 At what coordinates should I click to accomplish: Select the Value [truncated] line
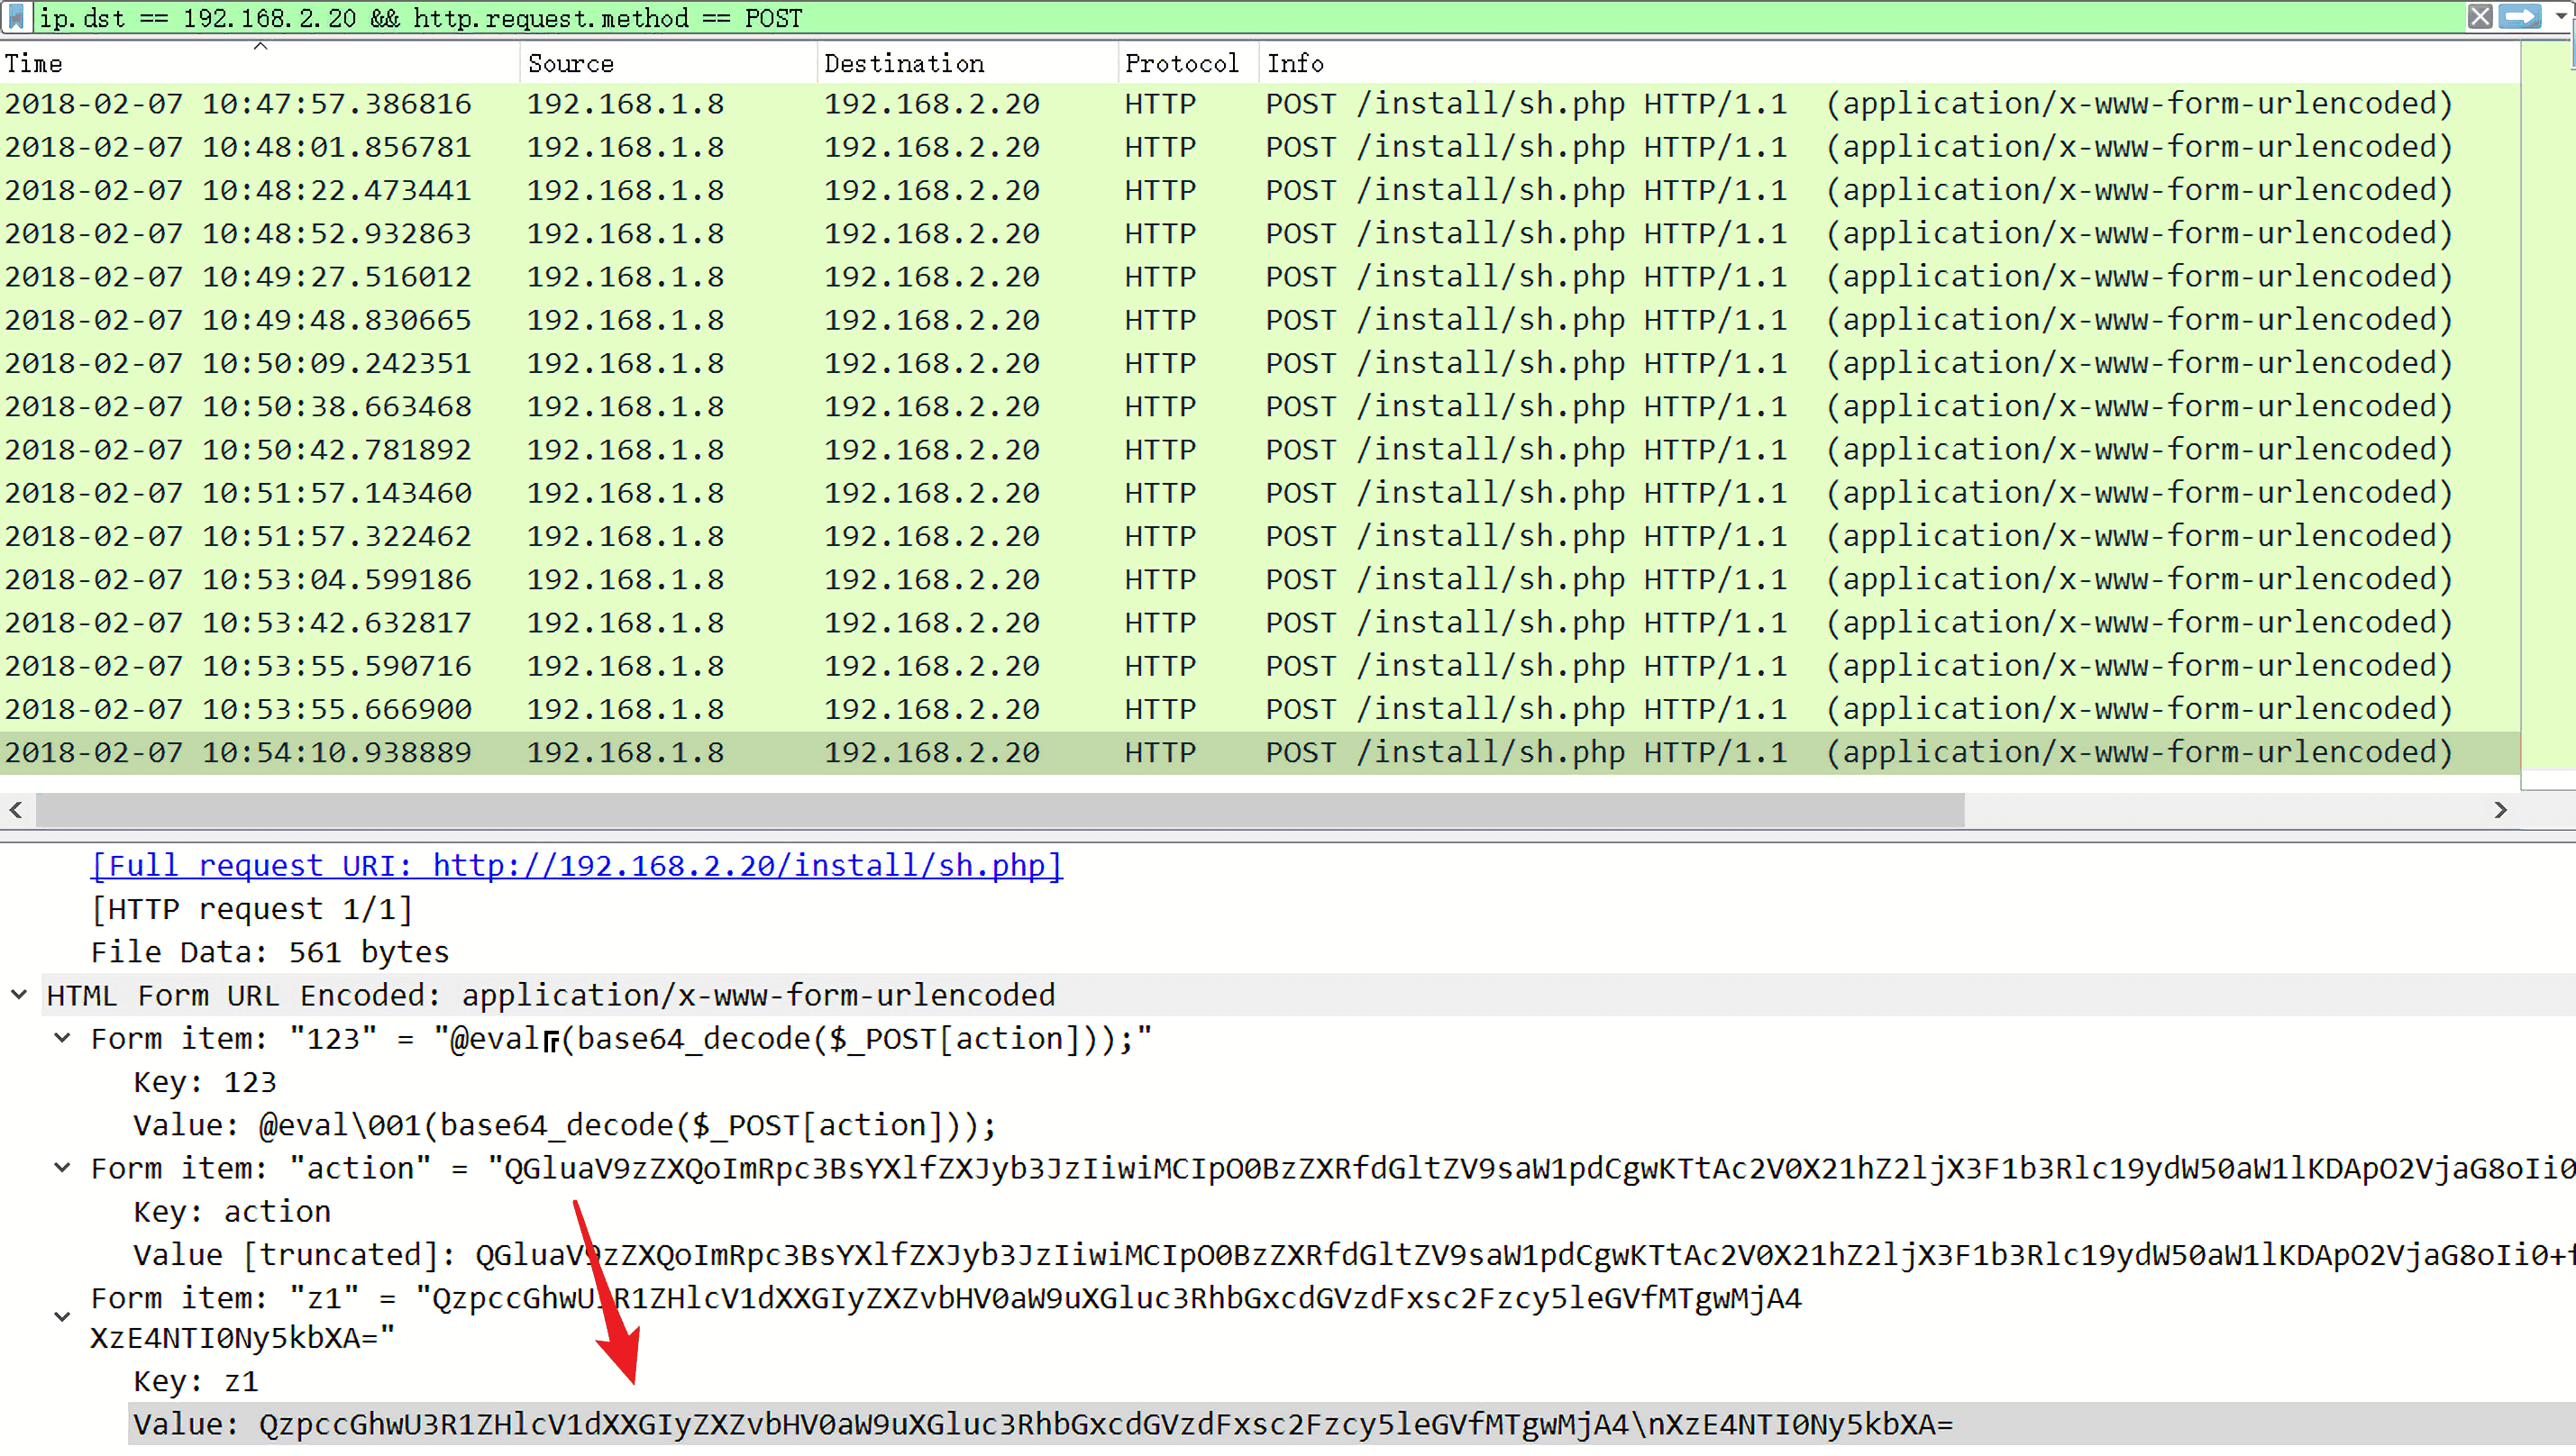click(x=1354, y=1255)
